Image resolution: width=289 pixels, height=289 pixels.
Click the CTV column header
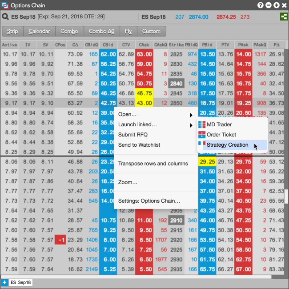126,45
